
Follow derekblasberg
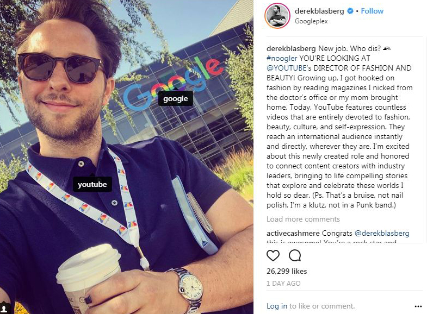click(x=372, y=11)
